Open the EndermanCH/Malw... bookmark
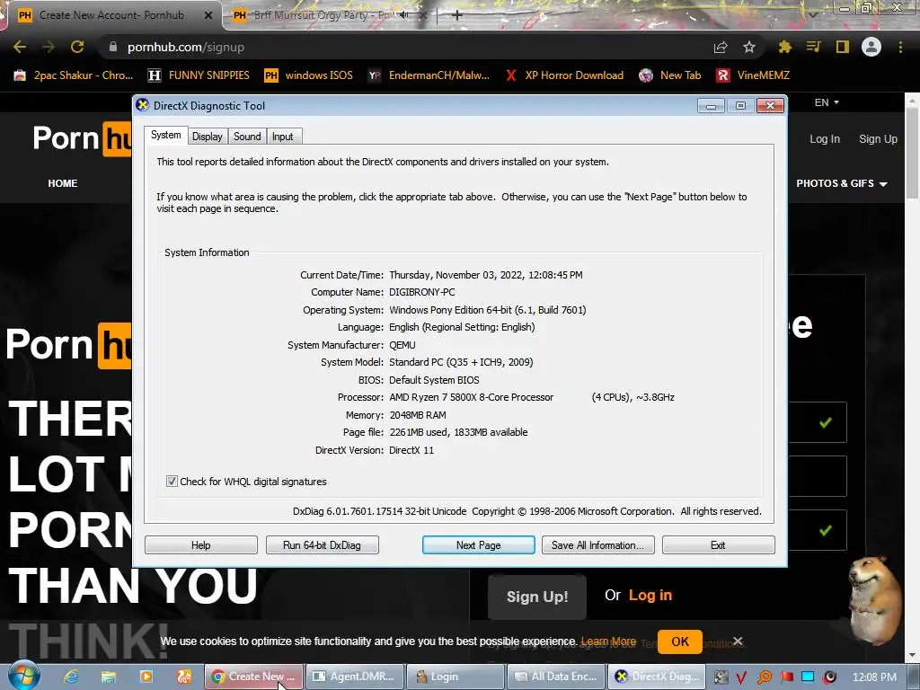Image resolution: width=920 pixels, height=690 pixels. [x=429, y=75]
